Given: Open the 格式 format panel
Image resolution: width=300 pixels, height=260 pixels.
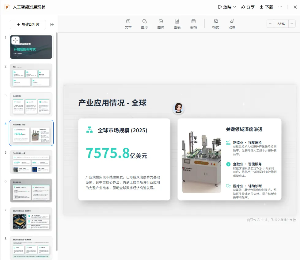Looking at the screenshot, I should [x=216, y=24].
